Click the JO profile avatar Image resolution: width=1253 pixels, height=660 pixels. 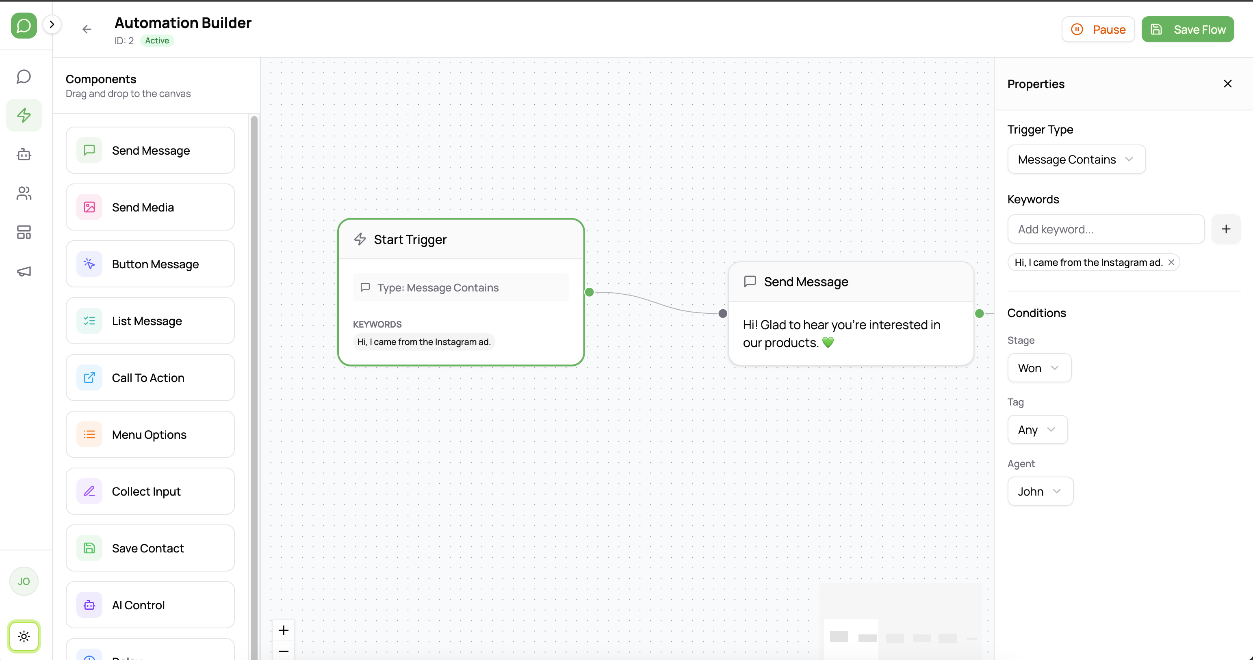[23, 581]
